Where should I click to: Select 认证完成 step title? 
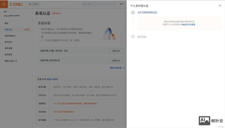click(x=142, y=37)
